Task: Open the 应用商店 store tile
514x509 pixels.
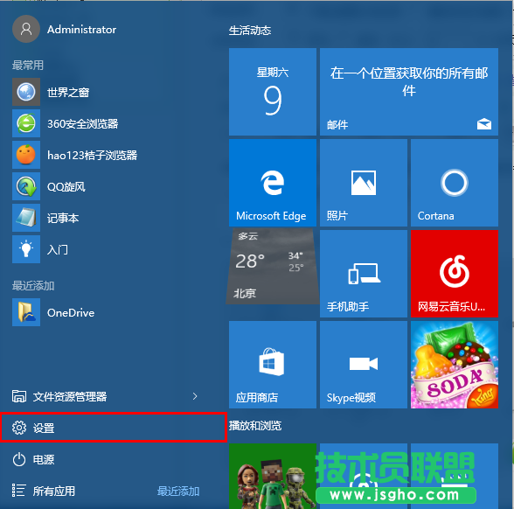Action: (x=273, y=365)
